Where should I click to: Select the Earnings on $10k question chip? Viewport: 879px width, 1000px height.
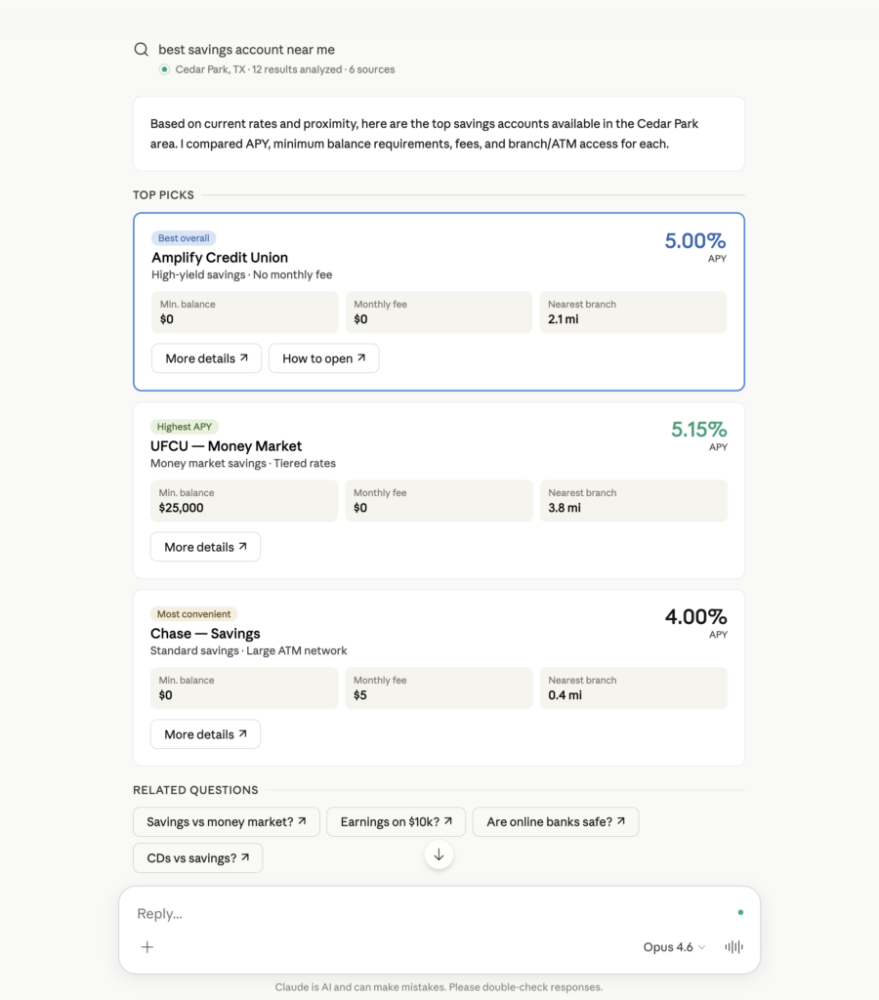397,822
